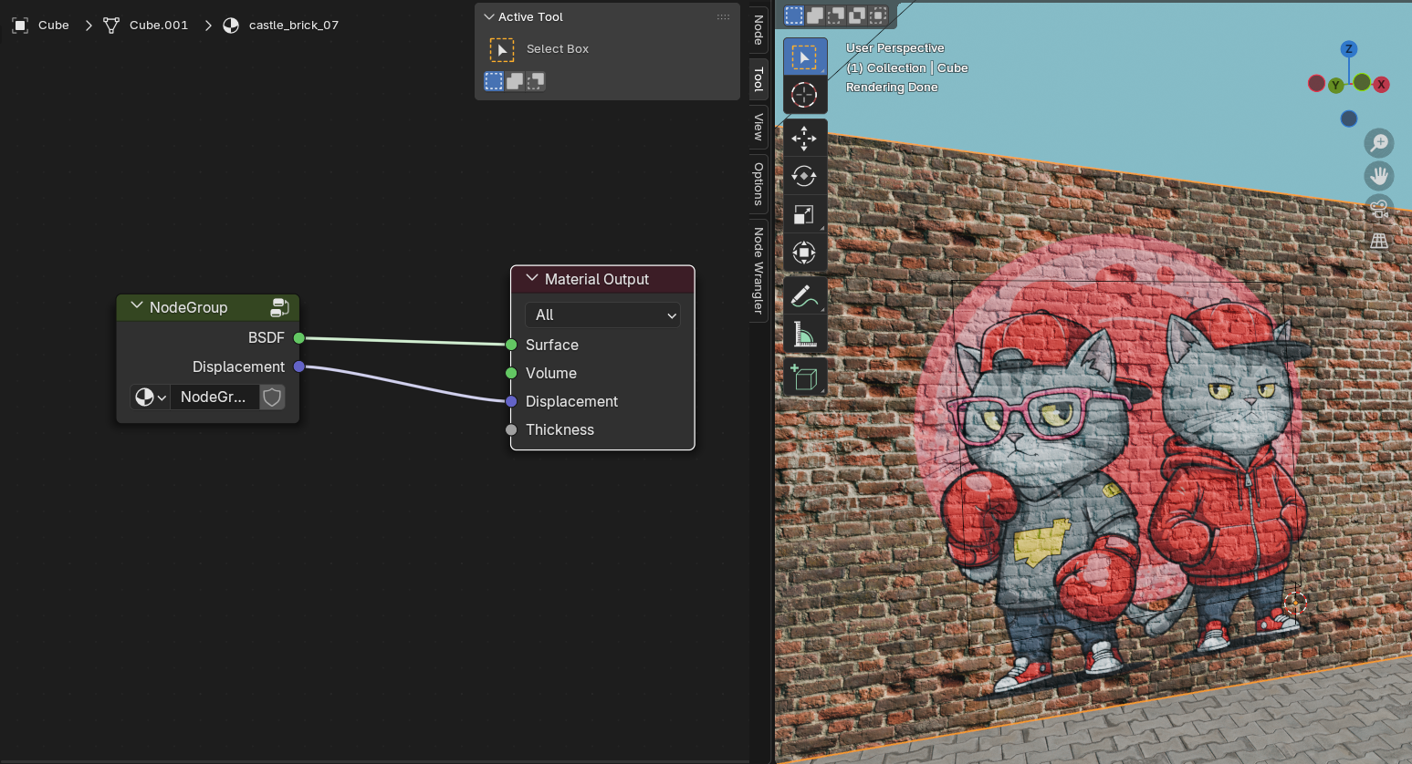The height and width of the screenshot is (764, 1412).
Task: Select the Select Box tool in viewport toolbar
Action: tap(804, 57)
